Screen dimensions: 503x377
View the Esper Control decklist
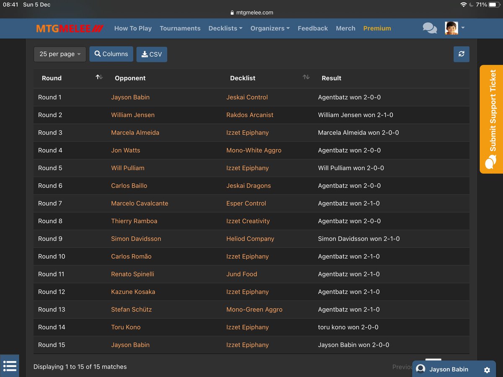[246, 203]
